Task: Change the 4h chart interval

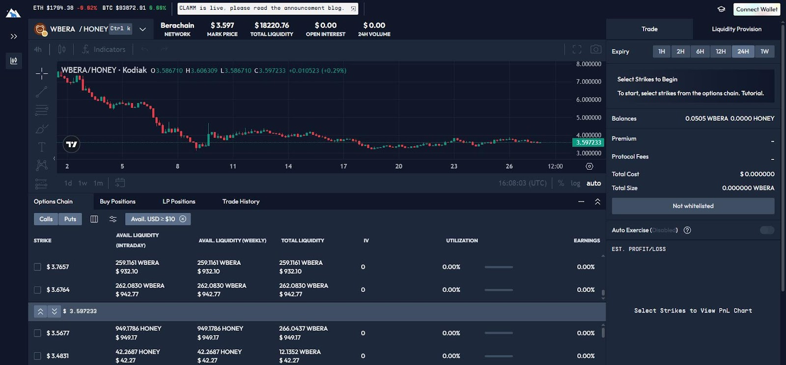Action: click(x=38, y=50)
